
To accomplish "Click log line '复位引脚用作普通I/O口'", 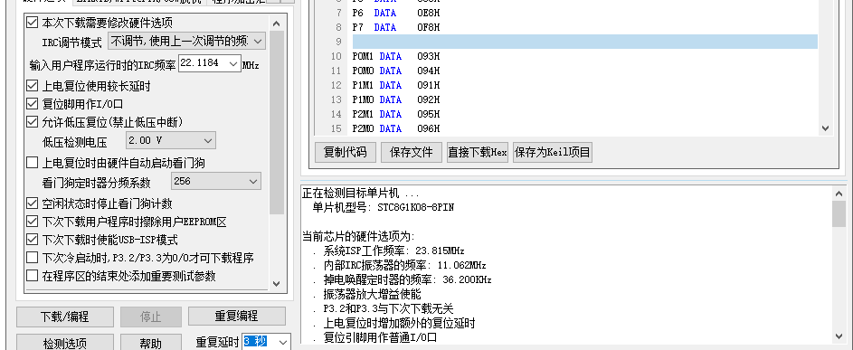I will click(380, 337).
